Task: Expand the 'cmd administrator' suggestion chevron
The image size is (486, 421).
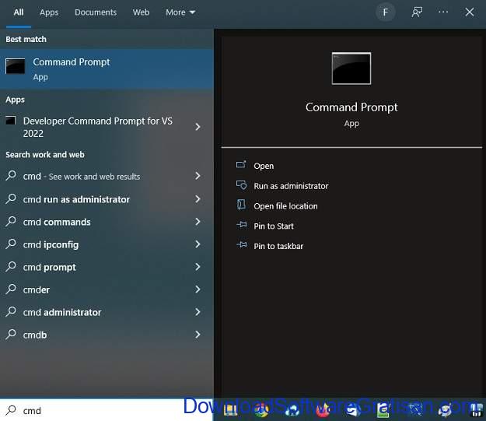Action: pyautogui.click(x=198, y=312)
